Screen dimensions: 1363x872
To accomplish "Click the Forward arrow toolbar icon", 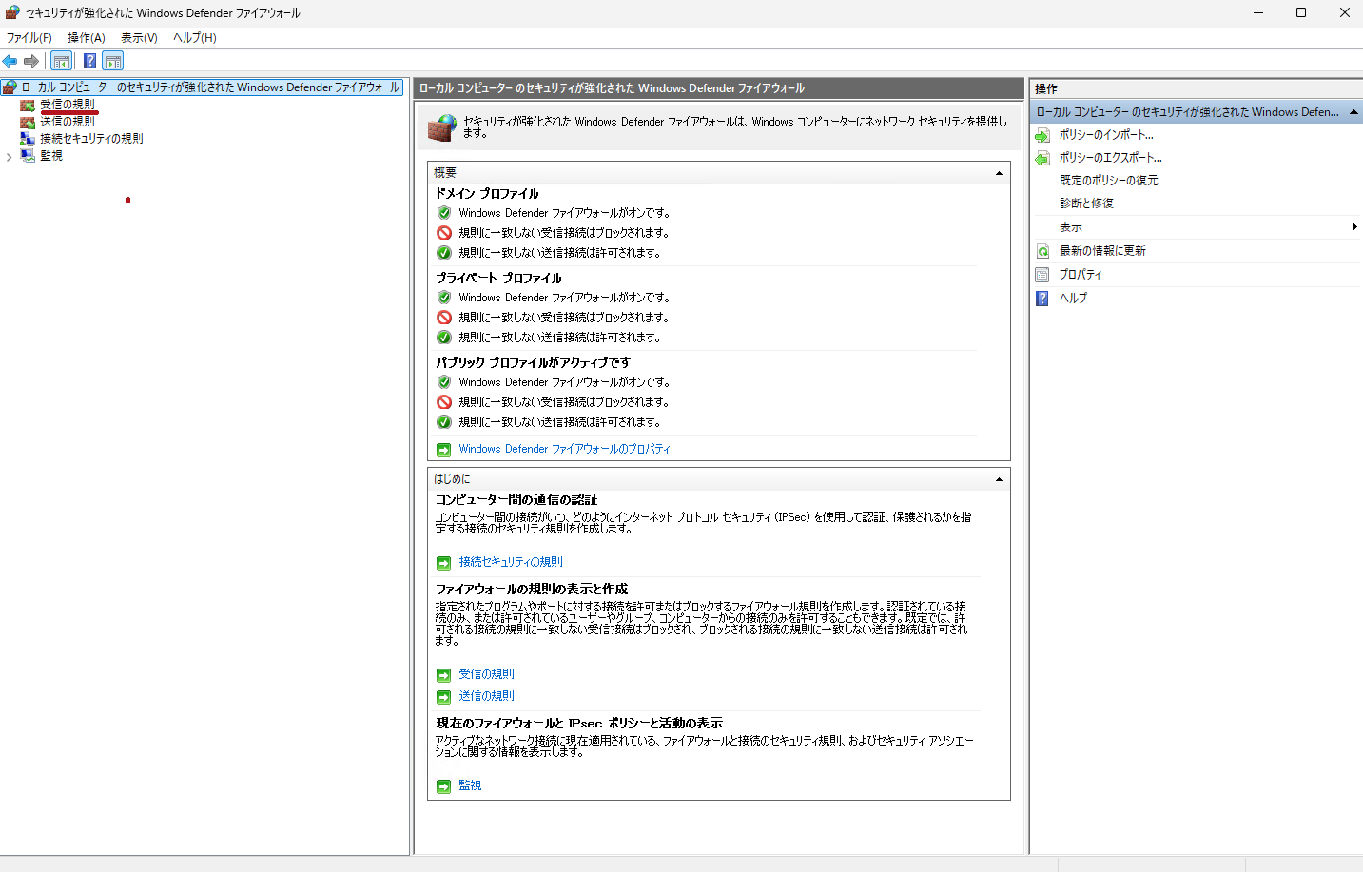I will [31, 61].
